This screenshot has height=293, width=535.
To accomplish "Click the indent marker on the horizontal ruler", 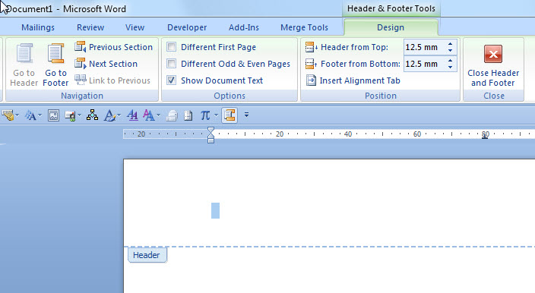I will point(211,135).
